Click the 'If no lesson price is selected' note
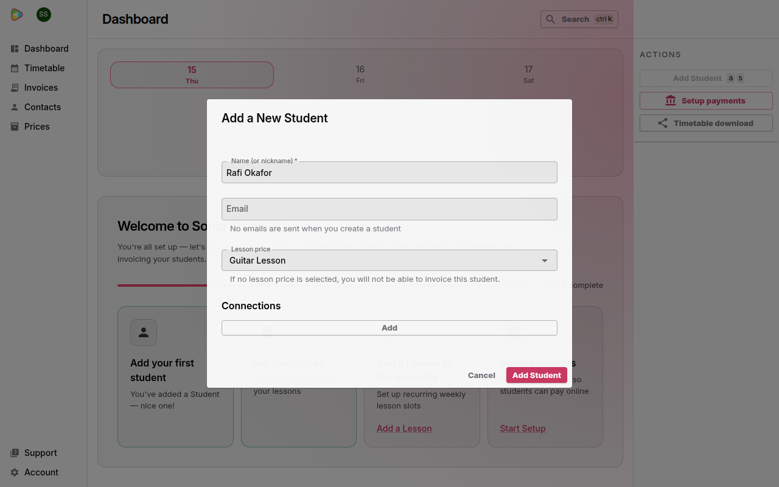This screenshot has height=487, width=779. pyautogui.click(x=365, y=279)
